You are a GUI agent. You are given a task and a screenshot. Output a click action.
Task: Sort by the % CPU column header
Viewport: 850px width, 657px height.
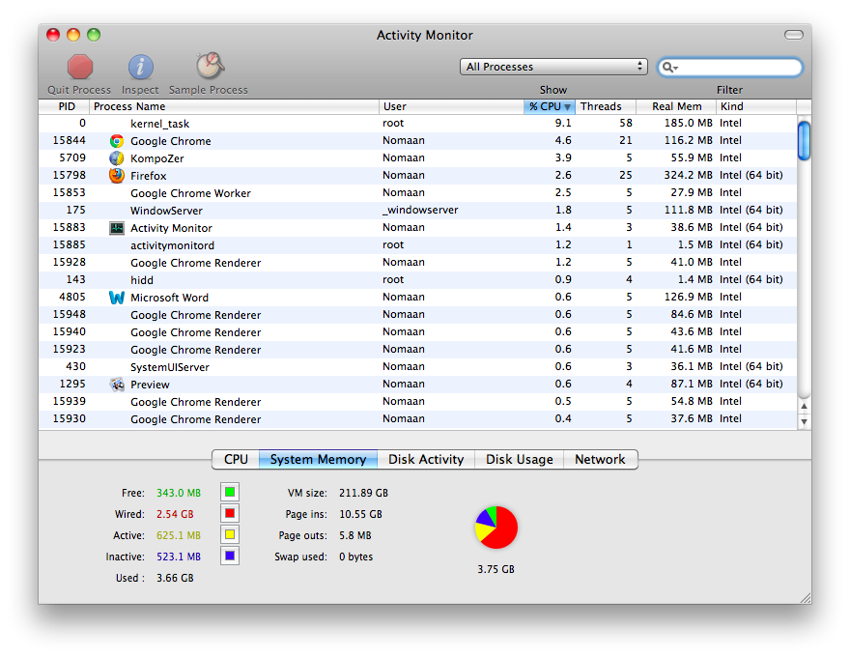click(550, 106)
